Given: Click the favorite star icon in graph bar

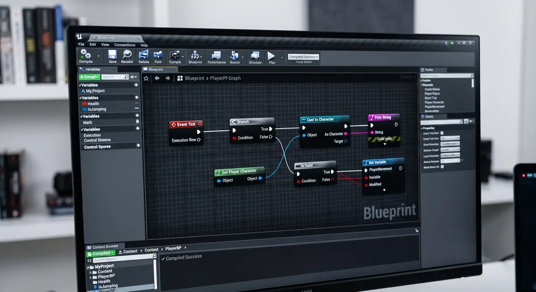Looking at the screenshot, I should [x=146, y=78].
